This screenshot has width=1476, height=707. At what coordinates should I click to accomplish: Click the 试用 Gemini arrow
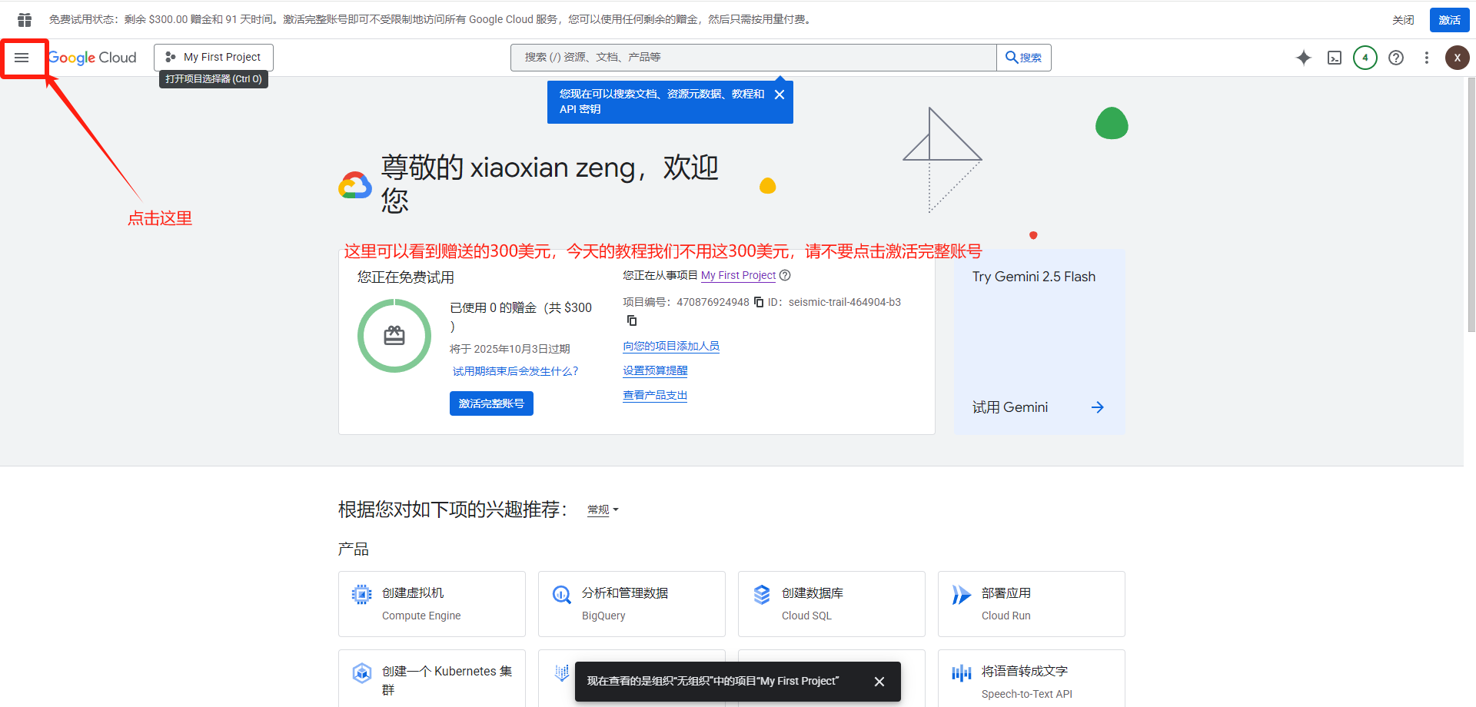click(1098, 407)
